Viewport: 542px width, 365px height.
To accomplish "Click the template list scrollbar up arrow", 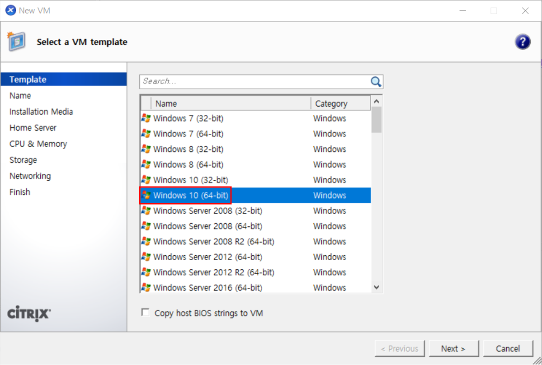I will [377, 102].
